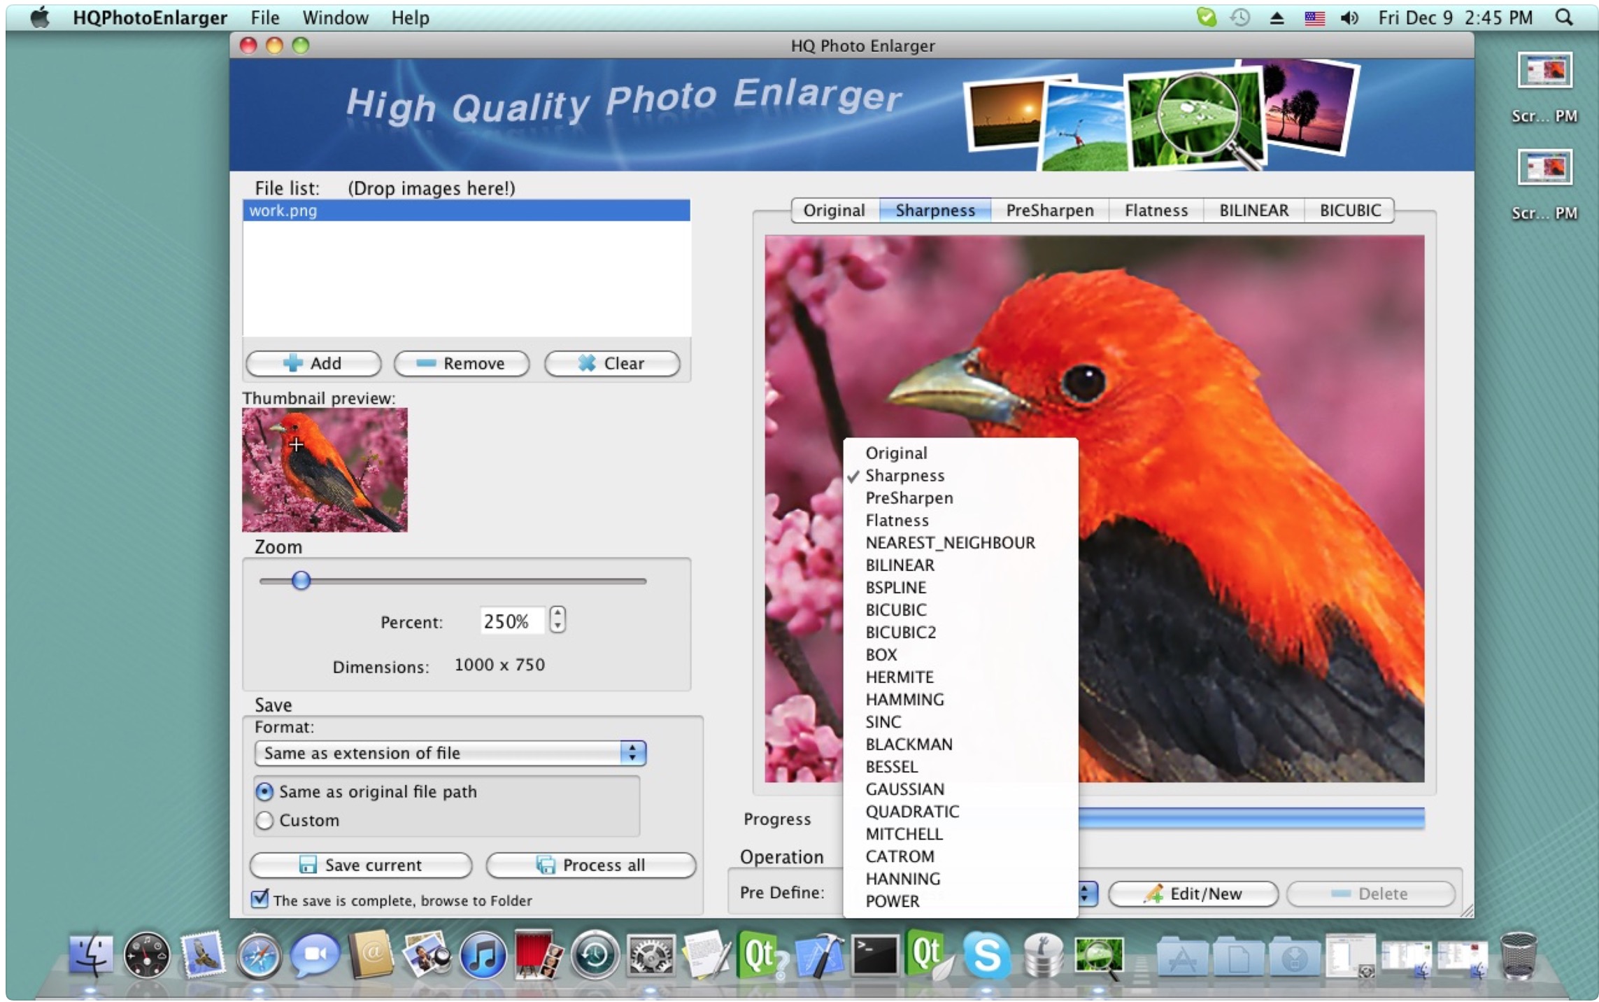Open Safari from the dock
1599x1002 pixels.
click(x=258, y=955)
